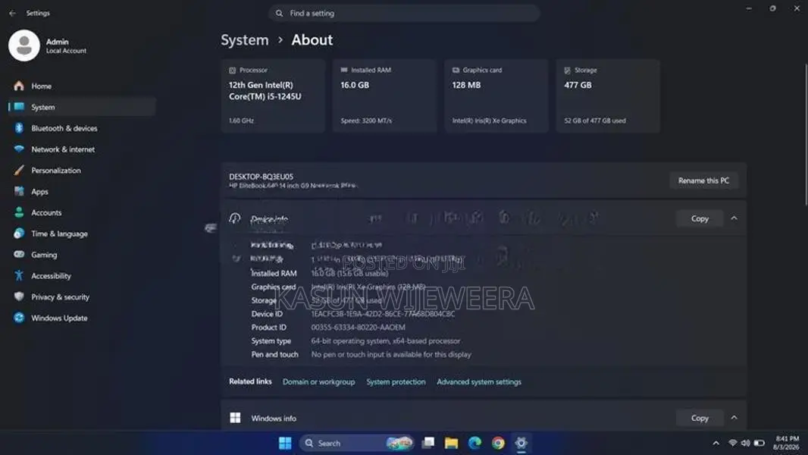Image resolution: width=808 pixels, height=455 pixels.
Task: Launch Microsoft Edge from the taskbar
Action: tap(474, 443)
